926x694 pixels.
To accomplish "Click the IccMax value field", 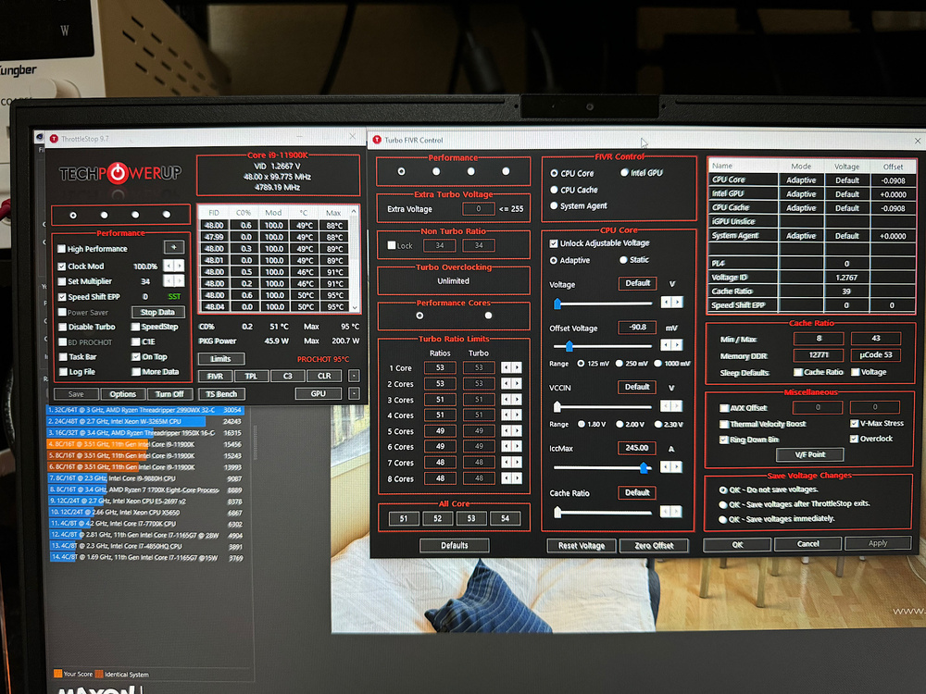I will pyautogui.click(x=637, y=448).
